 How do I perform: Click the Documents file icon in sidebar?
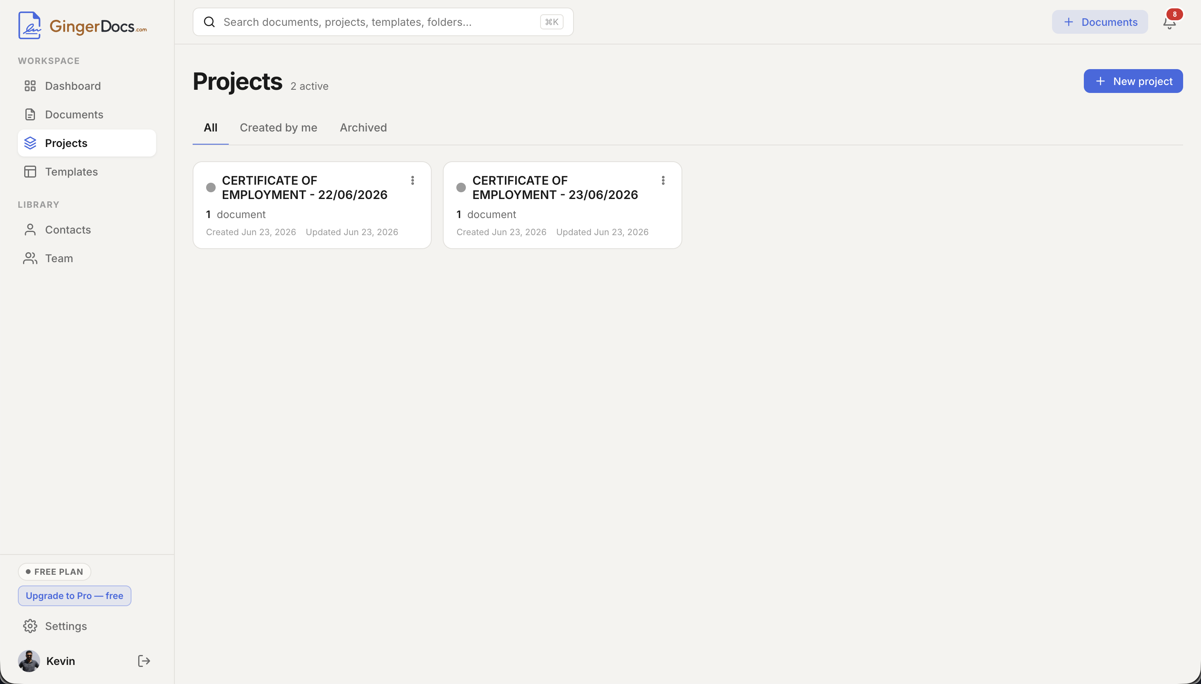tap(30, 115)
